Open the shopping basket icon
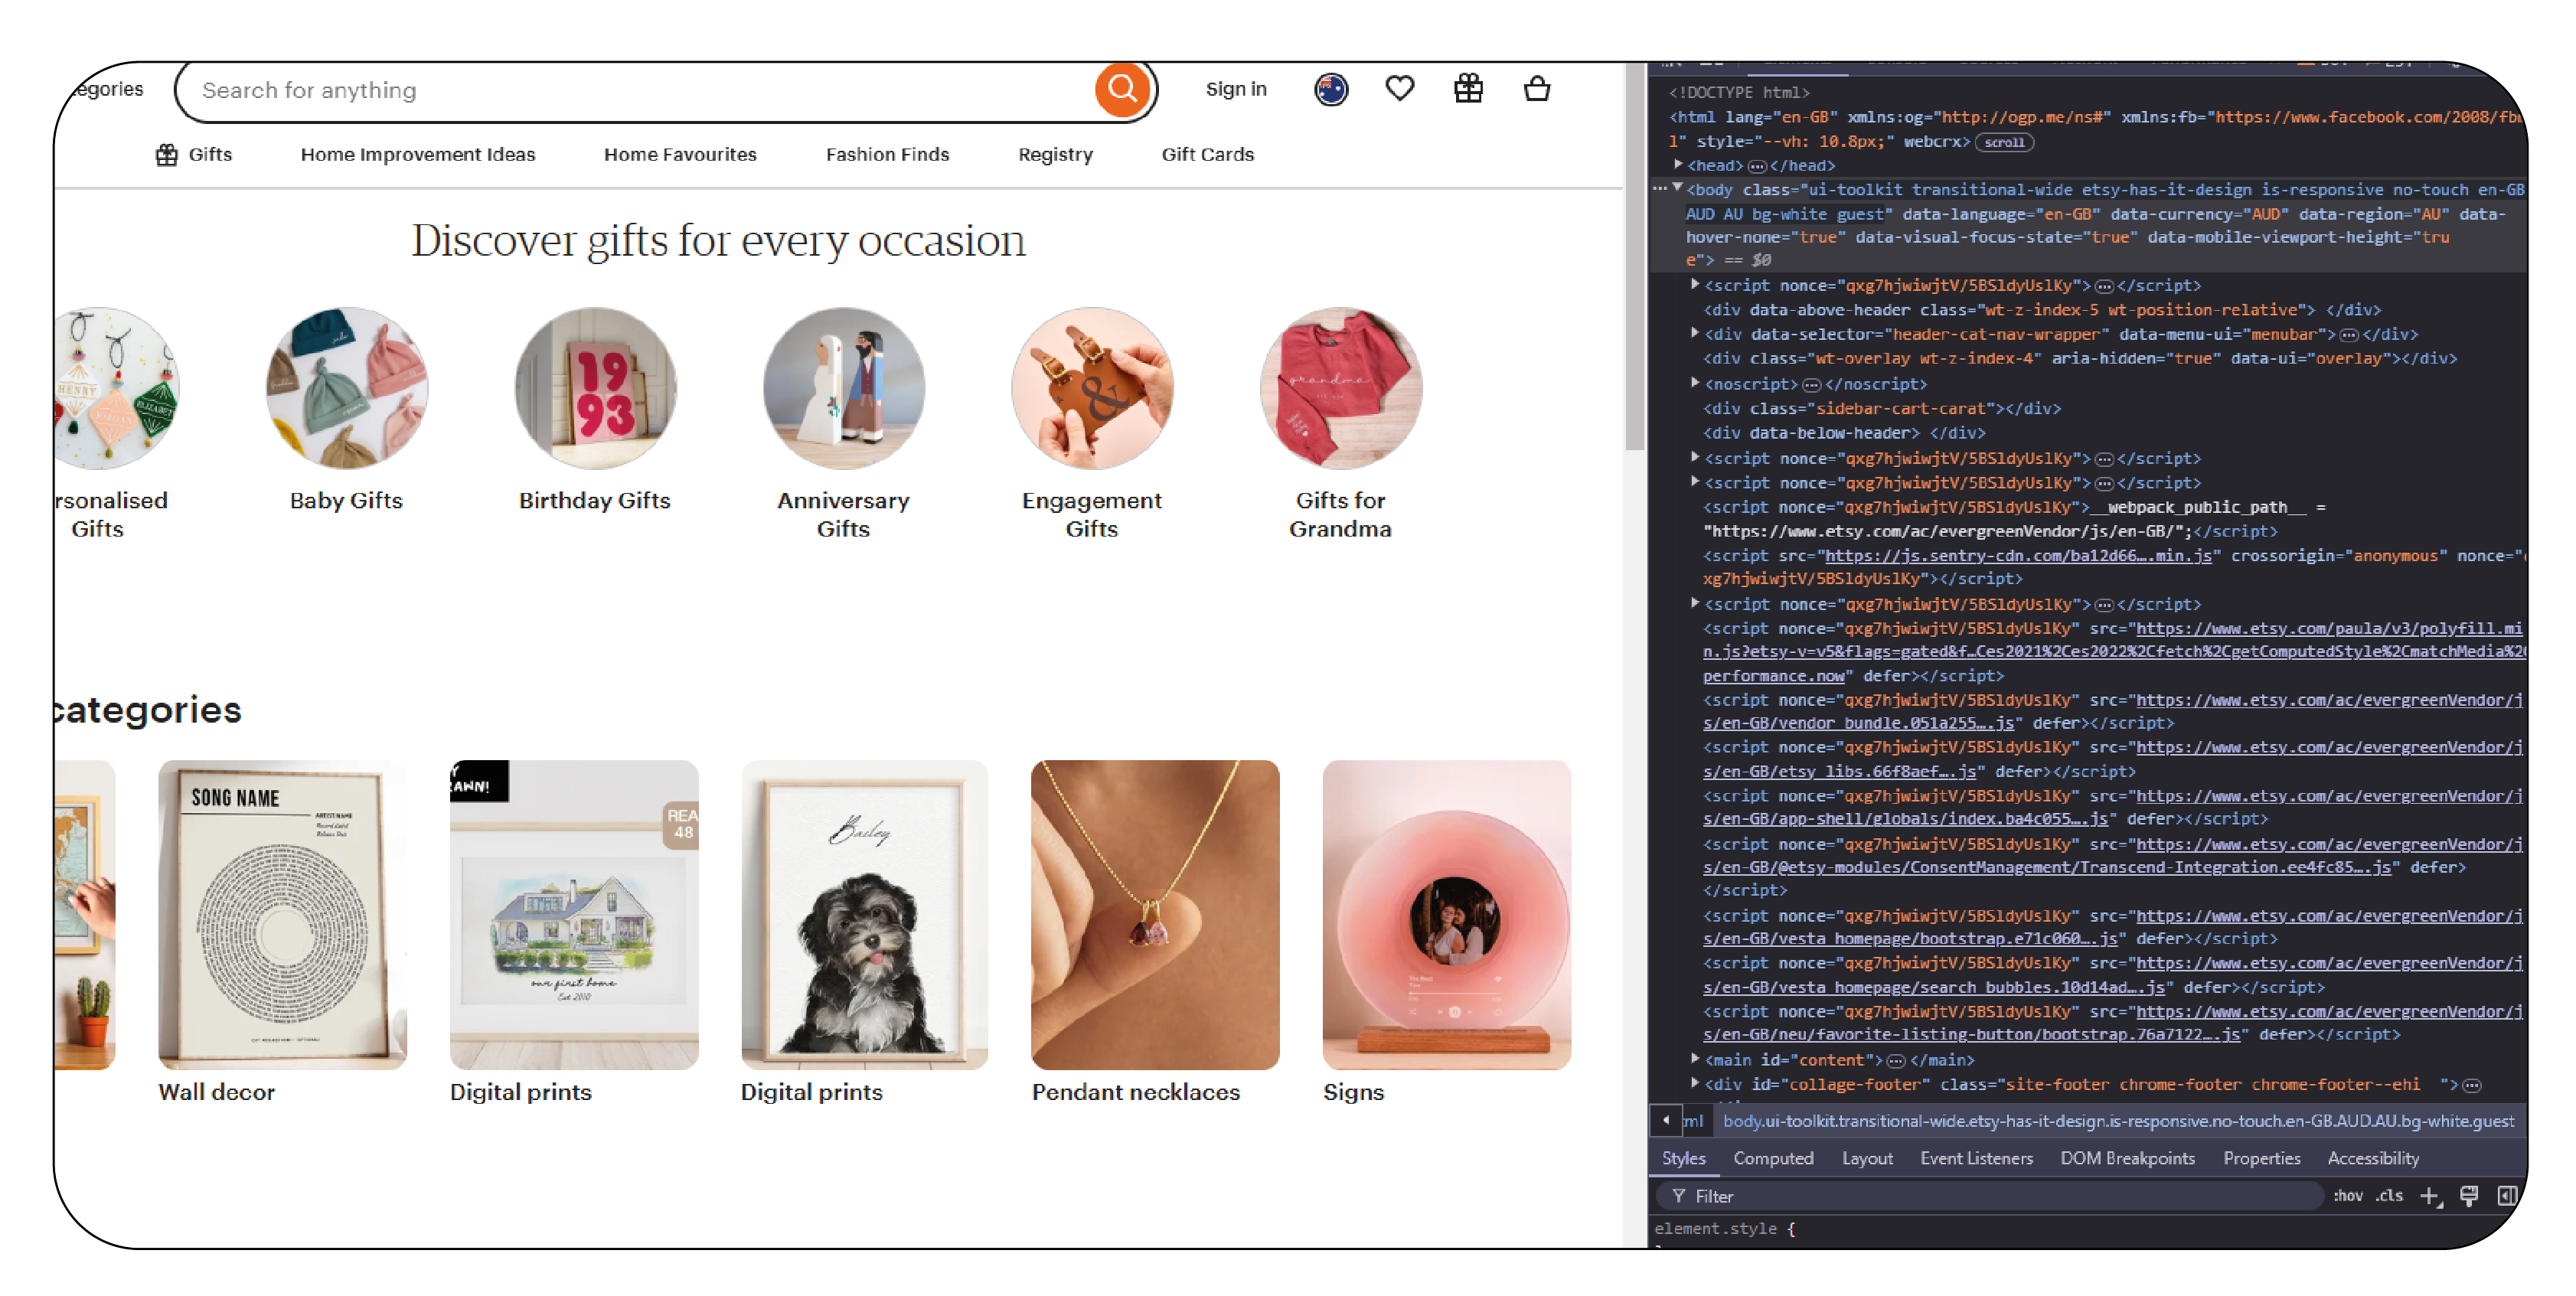Screen dimensions: 2576x1296 1537,89
